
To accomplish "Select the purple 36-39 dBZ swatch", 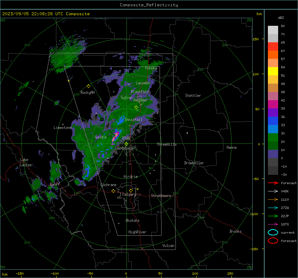I will coord(273,113).
